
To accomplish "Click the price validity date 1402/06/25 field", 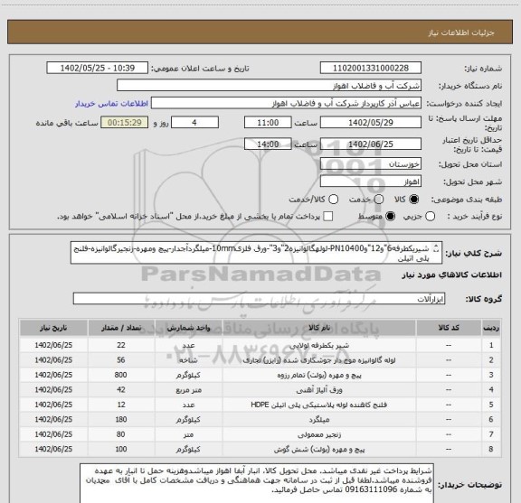I will [371, 144].
